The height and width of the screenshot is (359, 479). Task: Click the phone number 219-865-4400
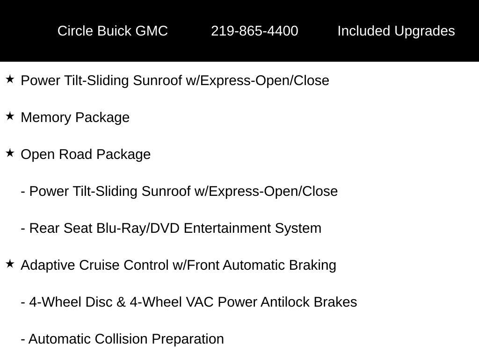[254, 31]
